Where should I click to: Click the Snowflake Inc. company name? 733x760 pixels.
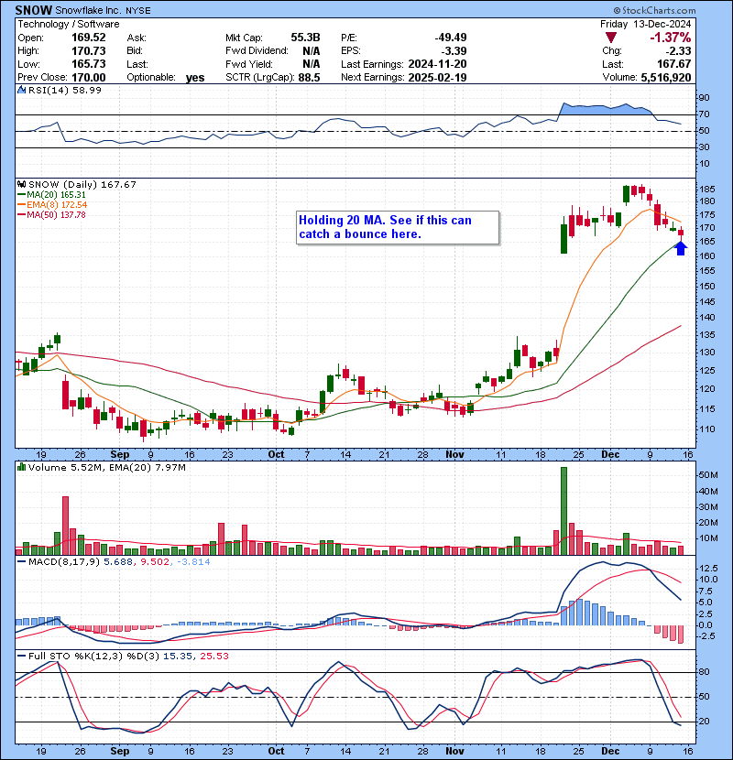(x=88, y=10)
